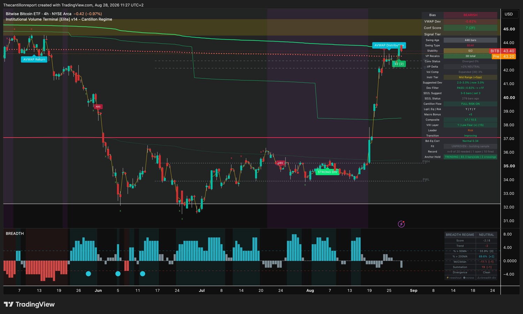Click the AVWAP Distribution label

click(389, 45)
